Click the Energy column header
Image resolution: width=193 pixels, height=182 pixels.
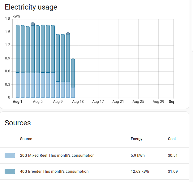136,139
